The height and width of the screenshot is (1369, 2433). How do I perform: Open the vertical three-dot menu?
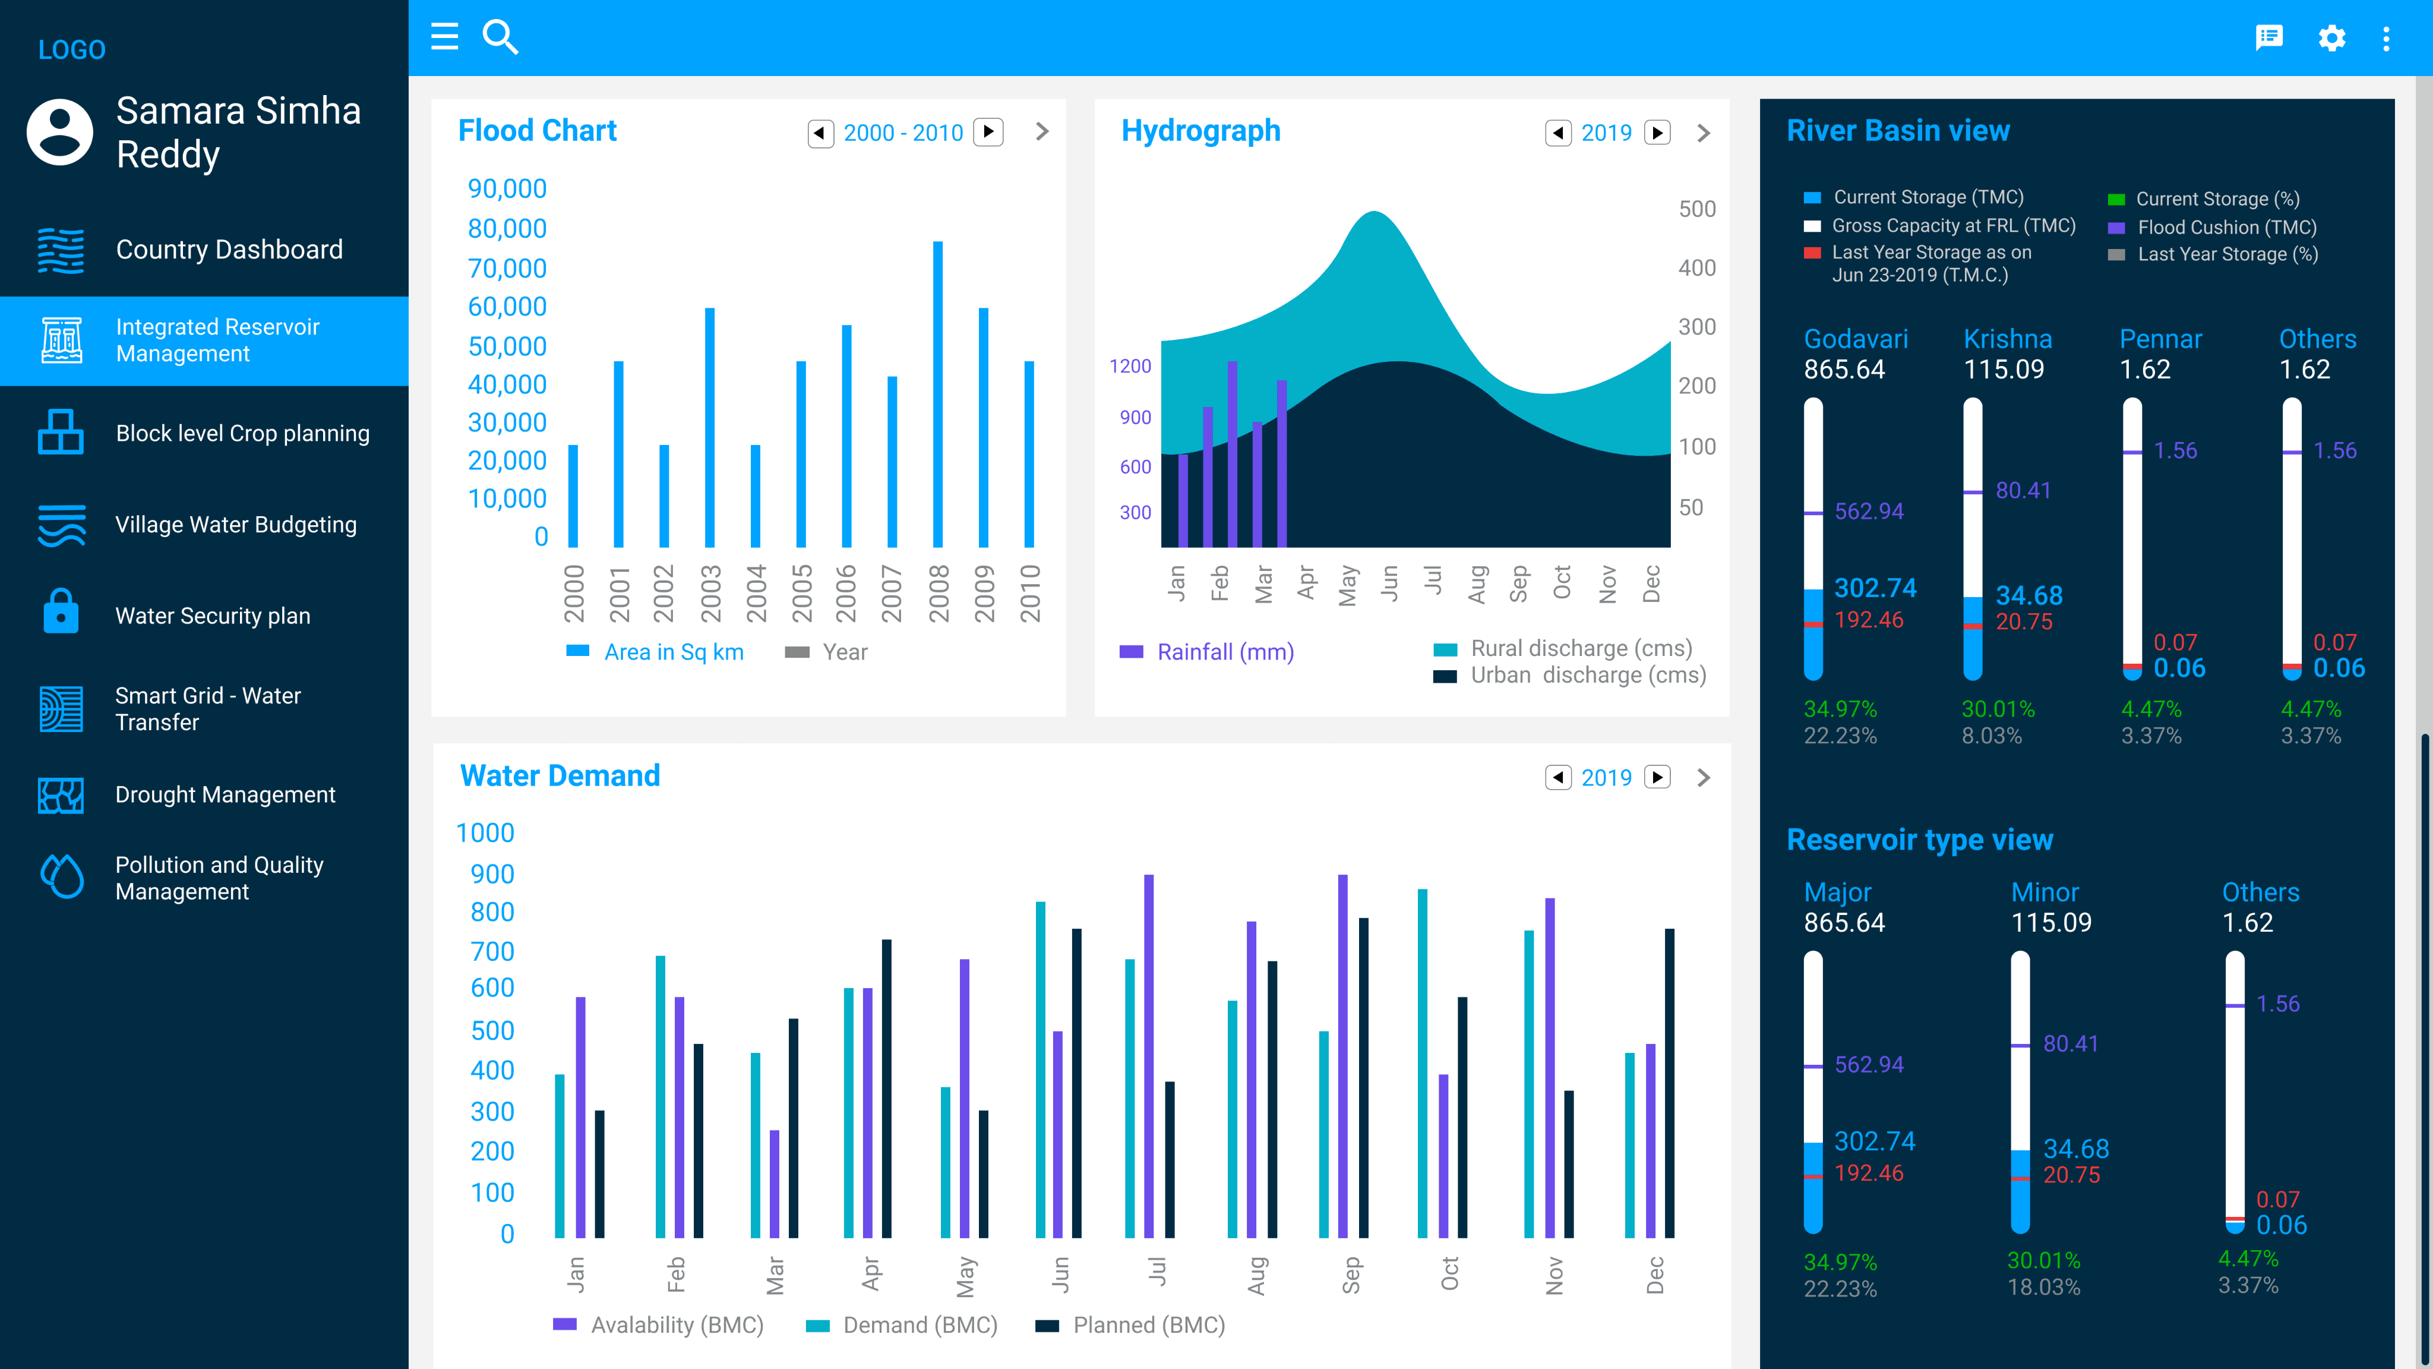(2385, 38)
